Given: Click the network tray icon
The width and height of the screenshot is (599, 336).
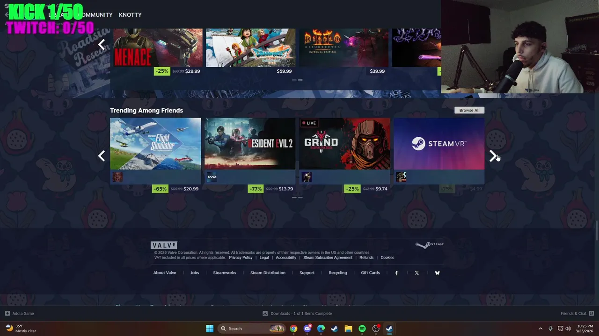Looking at the screenshot, I should pyautogui.click(x=560, y=329).
